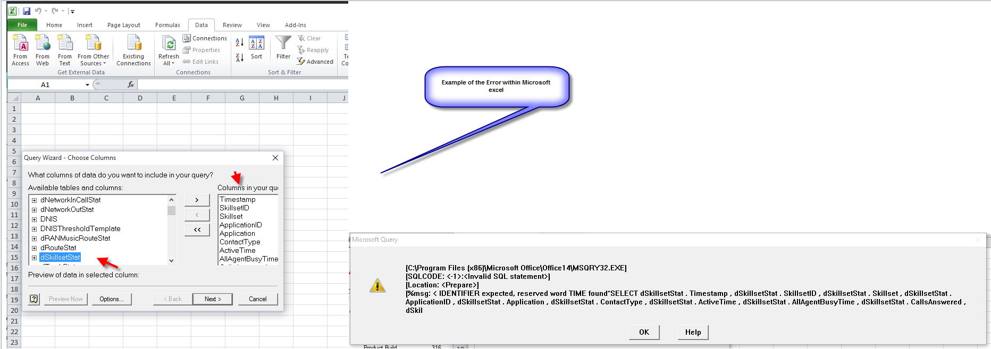Select SkillsetID in query columns list
The height and width of the screenshot is (349, 991).
point(234,208)
